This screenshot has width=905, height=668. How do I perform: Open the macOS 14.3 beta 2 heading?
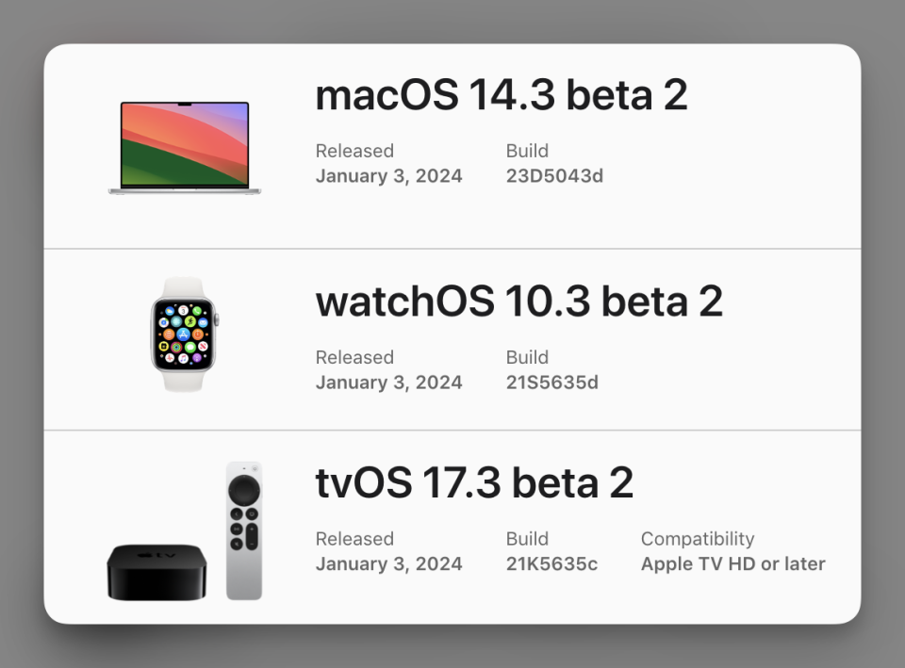point(502,95)
